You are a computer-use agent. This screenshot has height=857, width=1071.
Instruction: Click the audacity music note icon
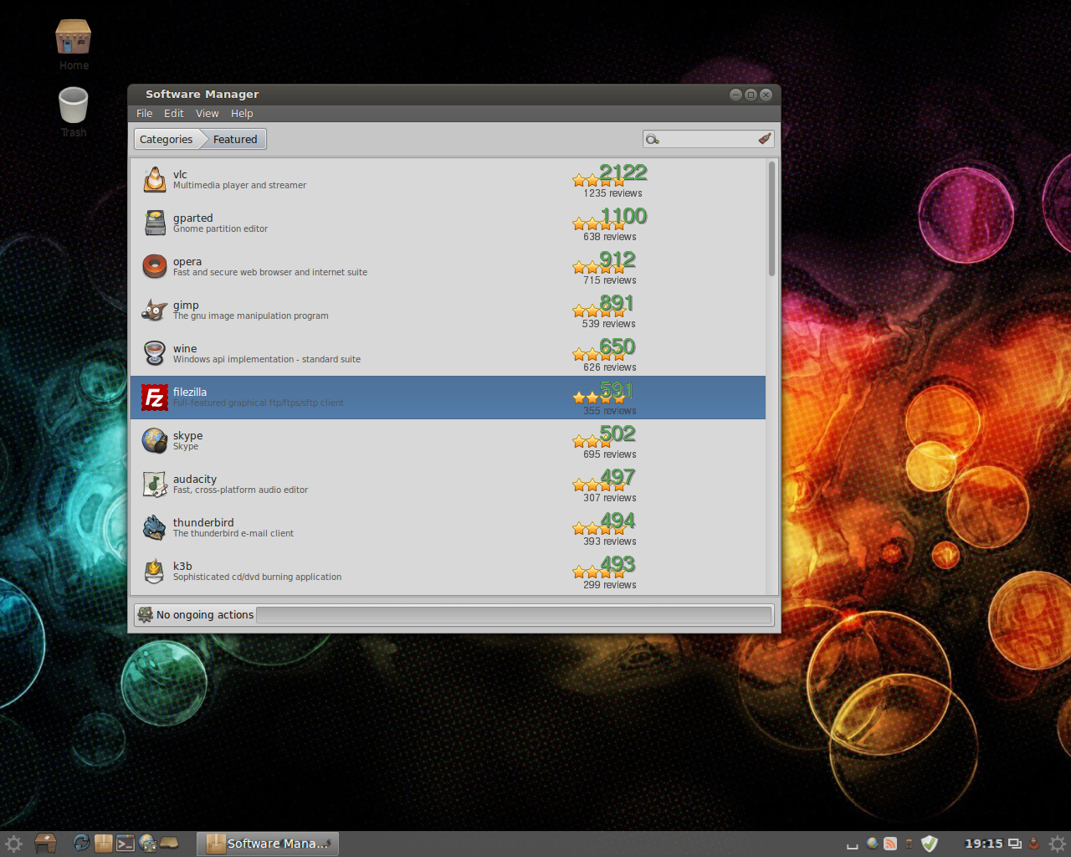[x=155, y=484]
